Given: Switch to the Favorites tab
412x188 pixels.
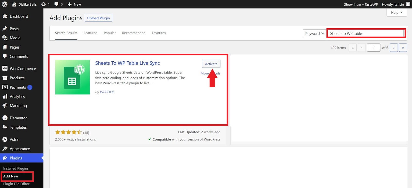Looking at the screenshot, I should coord(159,33).
